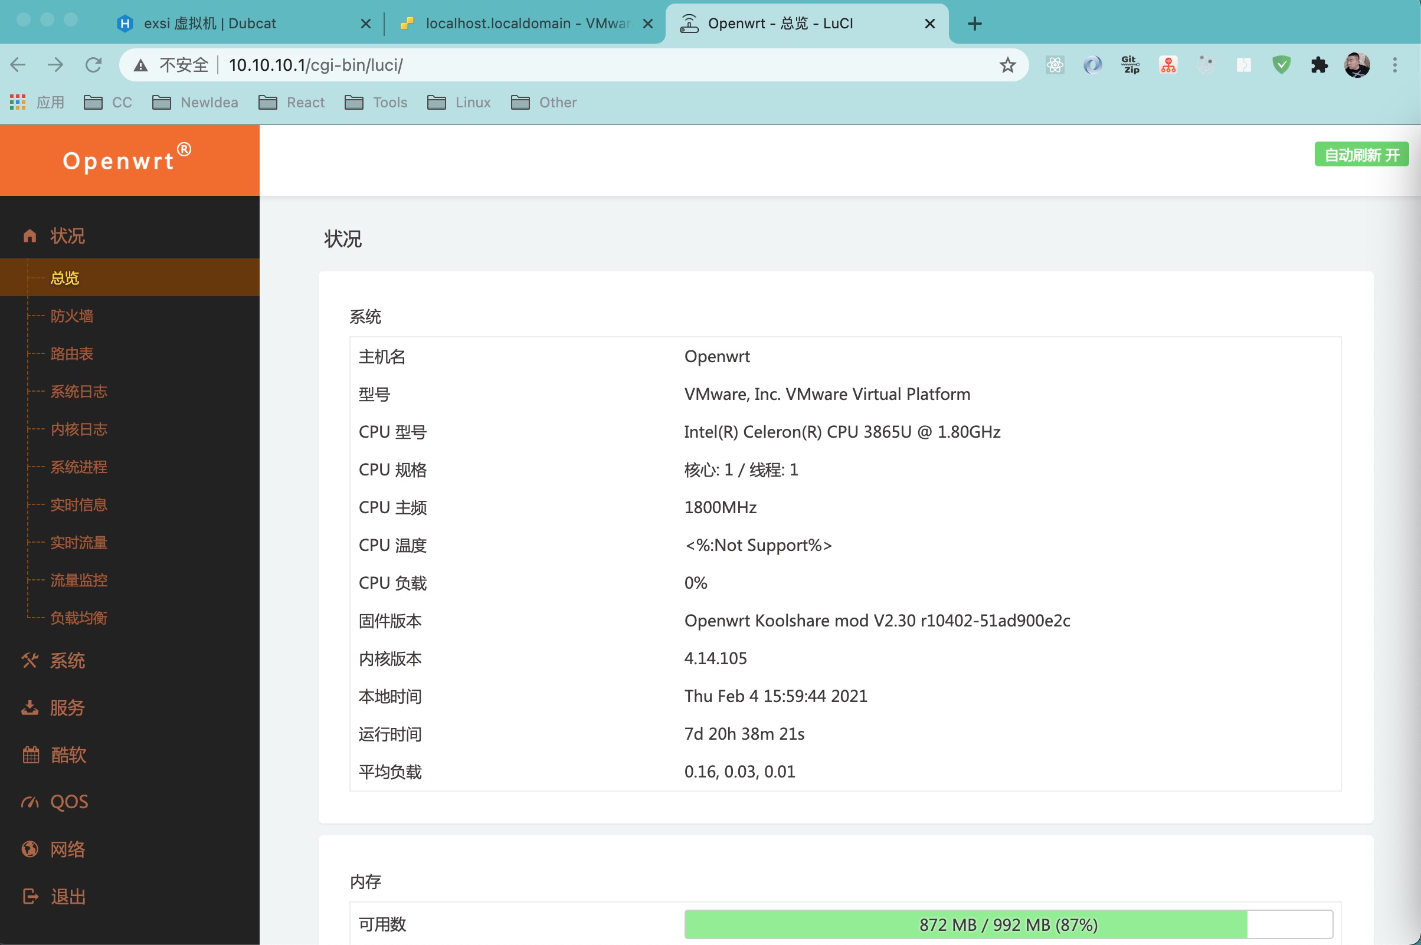This screenshot has height=945, width=1421.
Task: Open 流量监控 in the sidebar
Action: tap(130, 580)
